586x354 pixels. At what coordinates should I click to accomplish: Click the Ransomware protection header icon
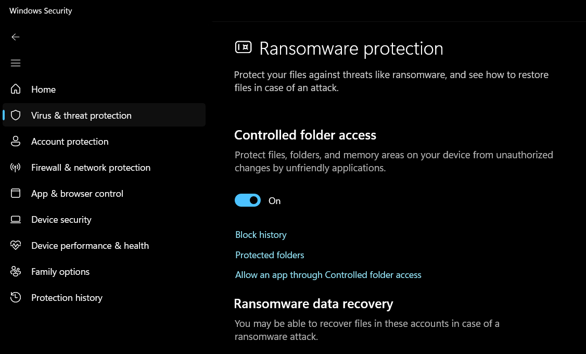pos(243,47)
